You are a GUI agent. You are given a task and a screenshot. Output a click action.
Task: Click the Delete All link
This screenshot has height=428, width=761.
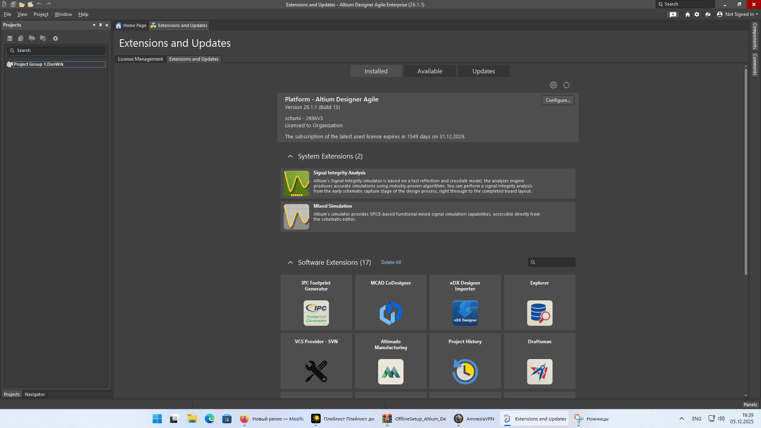(x=391, y=262)
